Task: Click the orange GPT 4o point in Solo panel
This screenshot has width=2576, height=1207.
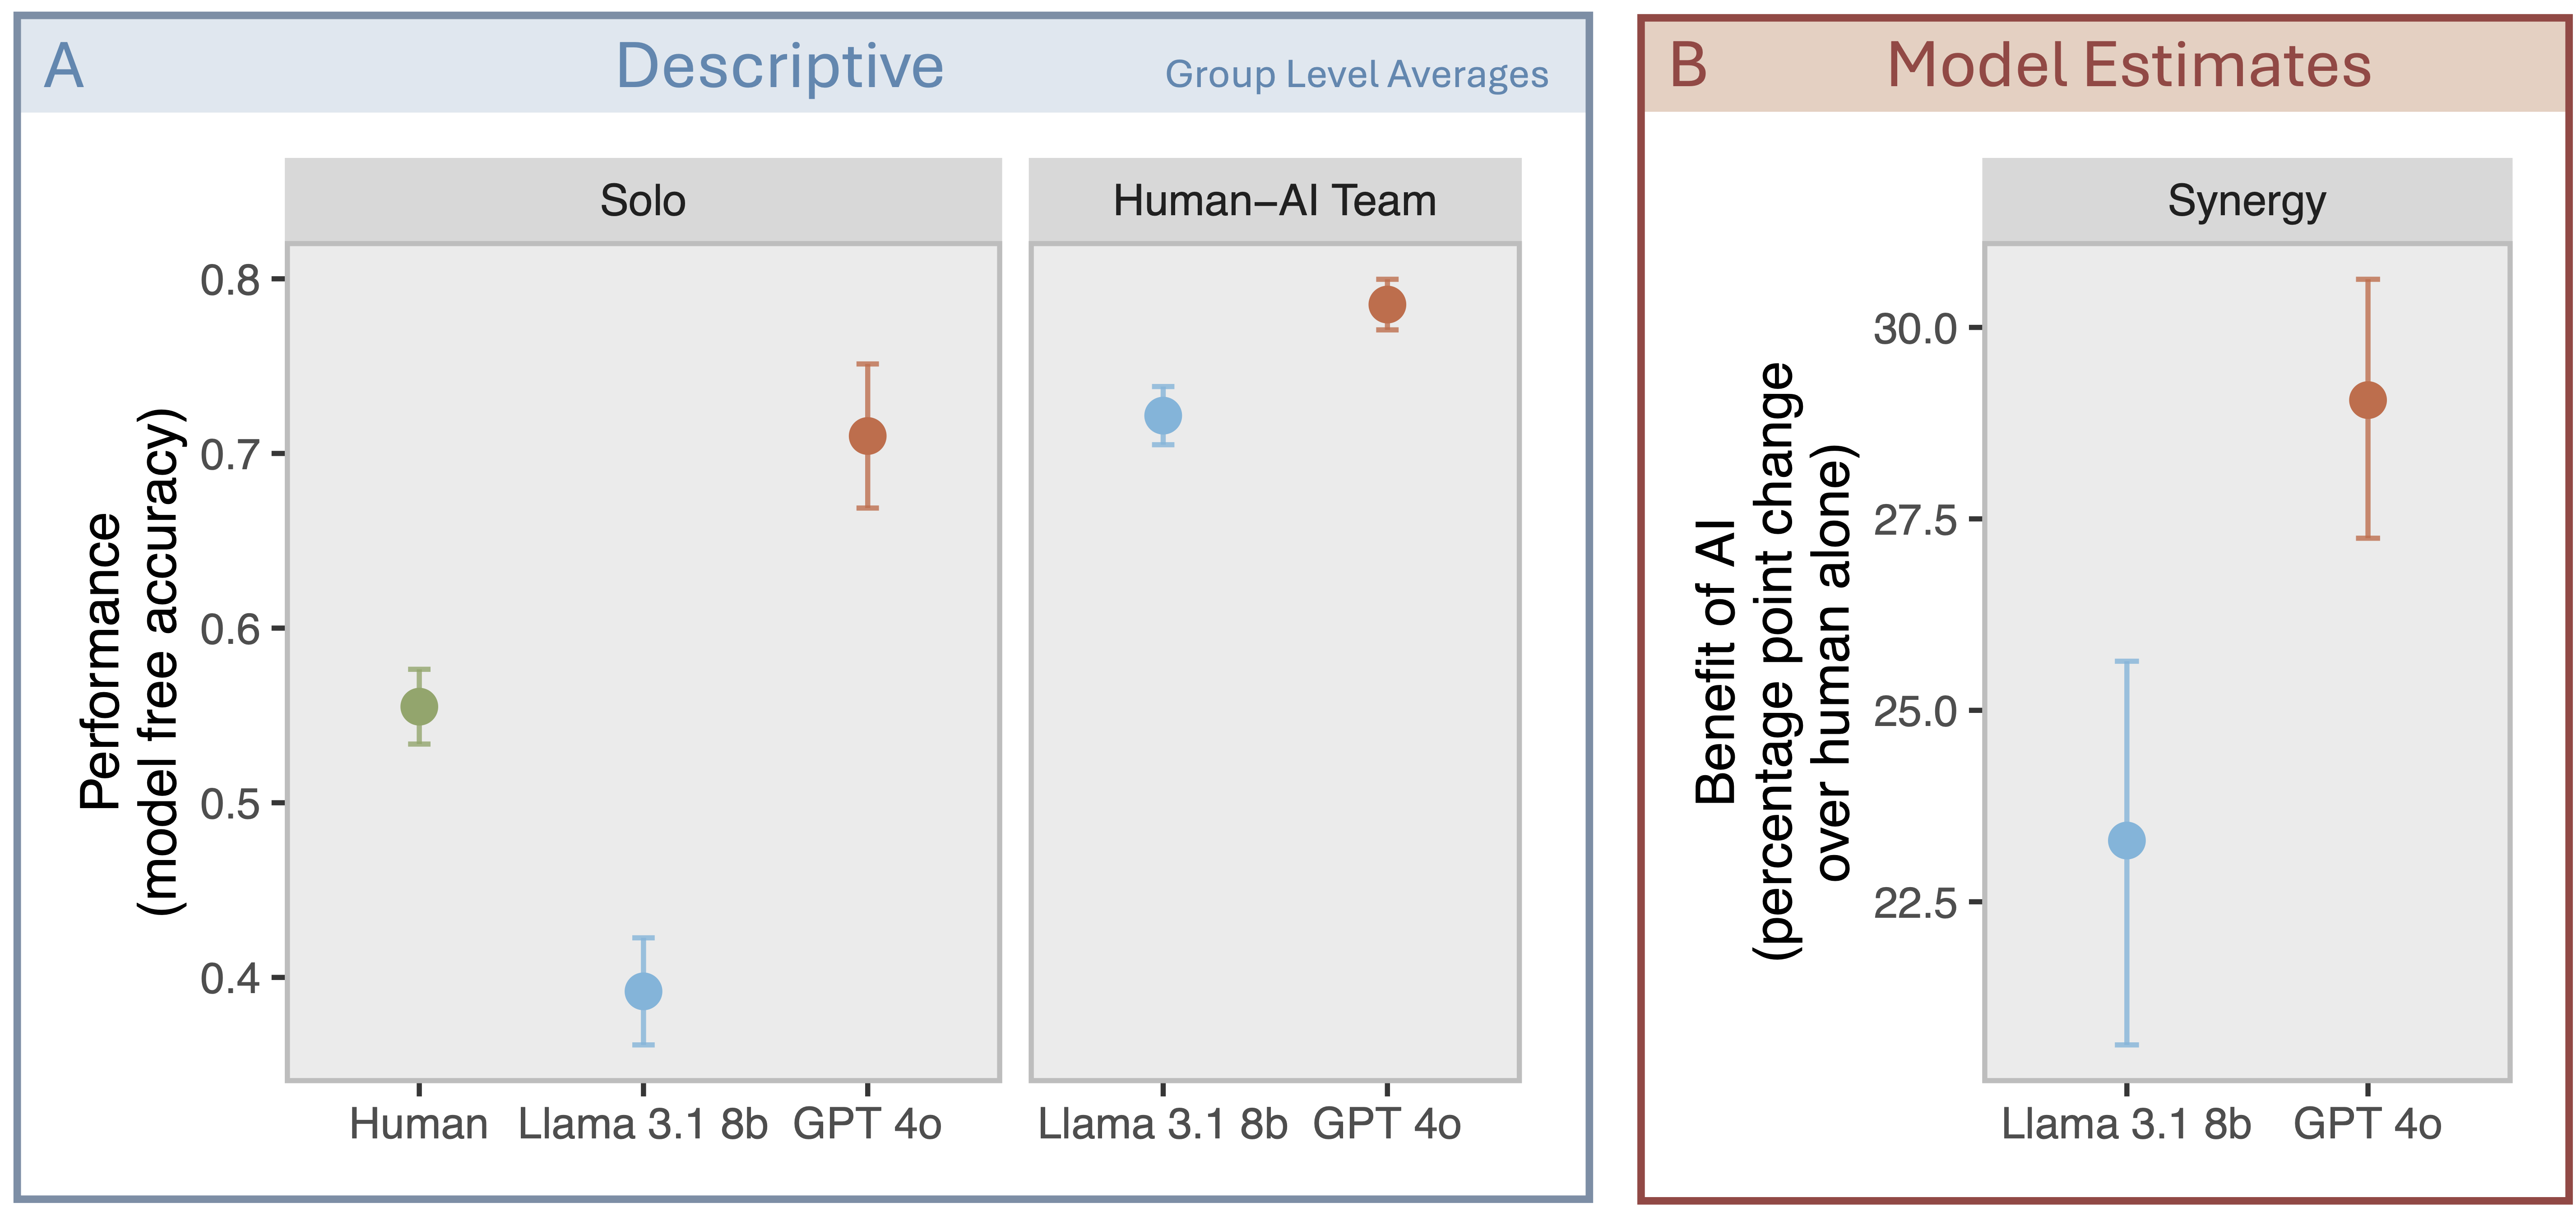Action: [x=867, y=436]
